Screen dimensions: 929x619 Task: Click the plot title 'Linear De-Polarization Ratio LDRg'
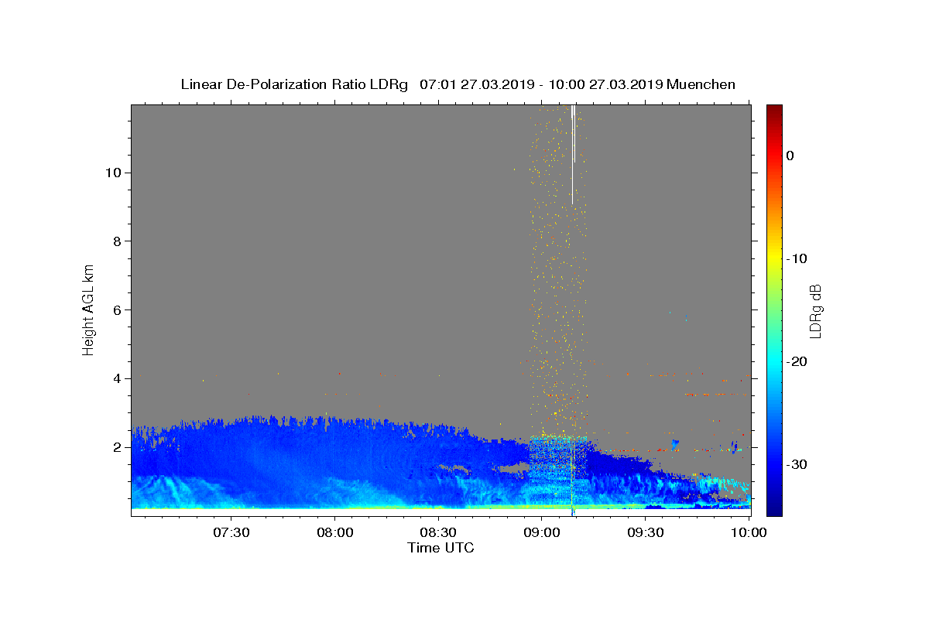(293, 84)
